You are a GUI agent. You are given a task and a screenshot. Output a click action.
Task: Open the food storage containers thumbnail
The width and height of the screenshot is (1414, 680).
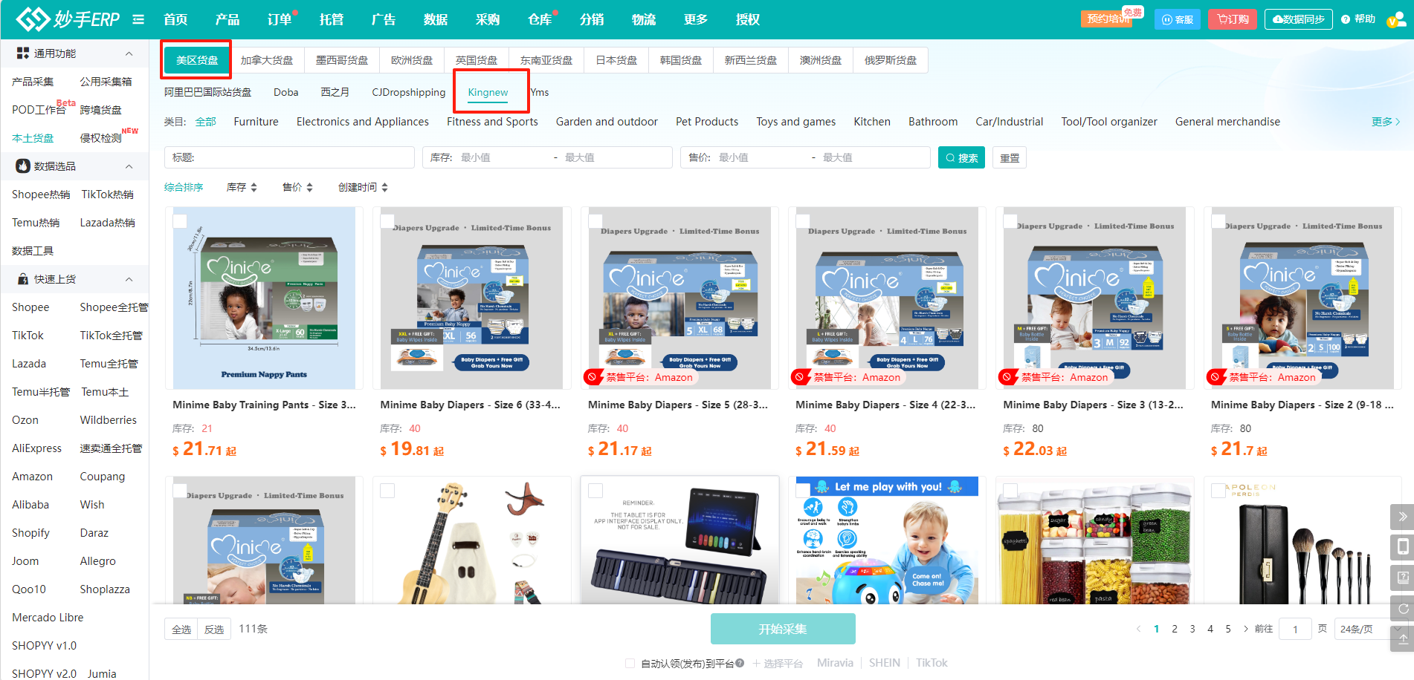(1094, 541)
